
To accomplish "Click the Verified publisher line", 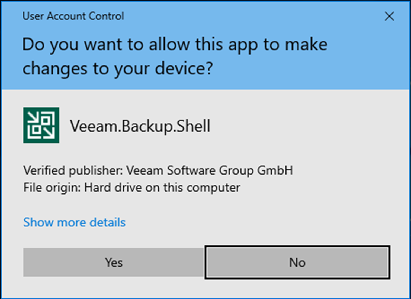I will pyautogui.click(x=158, y=170).
